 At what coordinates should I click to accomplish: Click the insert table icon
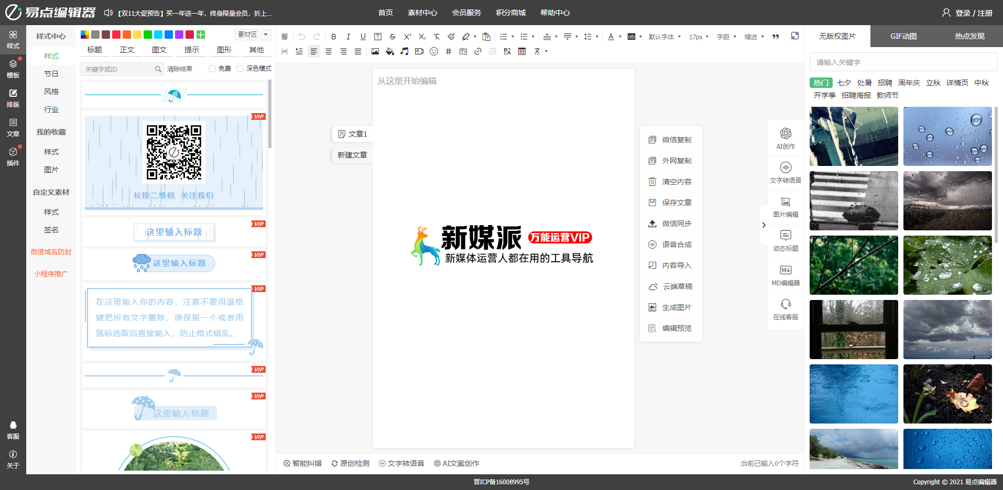522,51
